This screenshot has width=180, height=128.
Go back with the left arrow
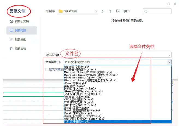point(103,11)
